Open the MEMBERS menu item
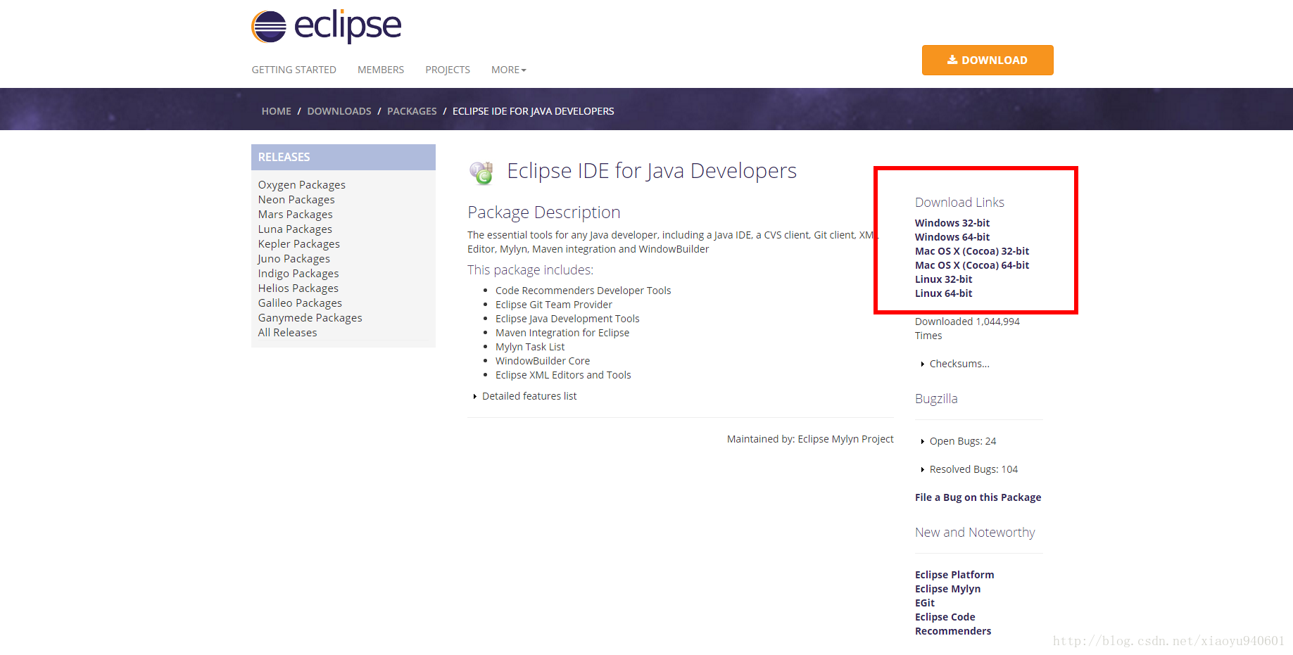 point(381,70)
